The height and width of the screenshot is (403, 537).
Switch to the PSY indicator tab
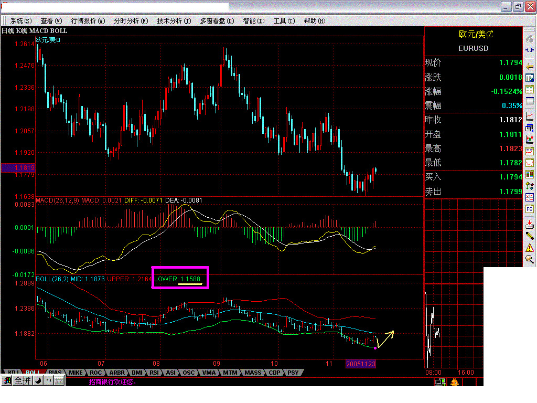(293, 373)
